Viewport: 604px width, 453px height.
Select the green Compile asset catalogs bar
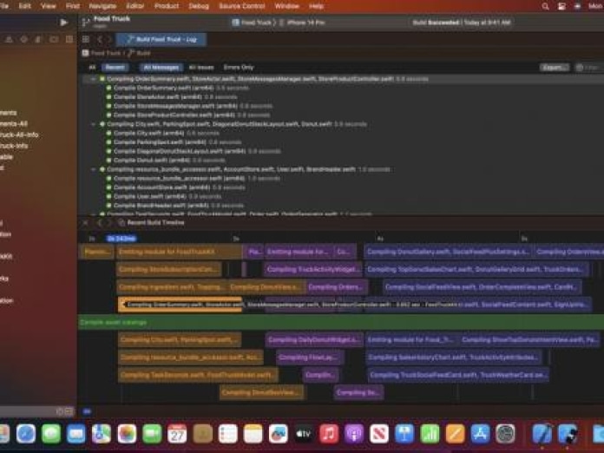click(x=341, y=323)
